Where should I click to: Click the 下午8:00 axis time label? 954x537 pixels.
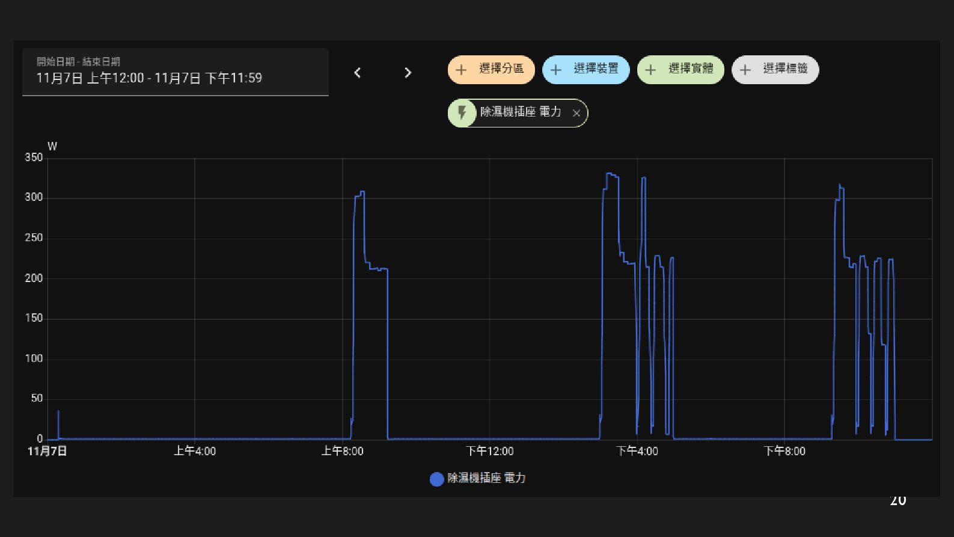click(x=784, y=451)
